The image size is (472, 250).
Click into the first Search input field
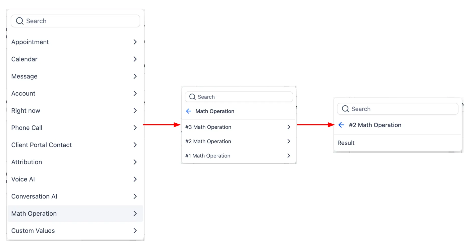click(x=75, y=21)
